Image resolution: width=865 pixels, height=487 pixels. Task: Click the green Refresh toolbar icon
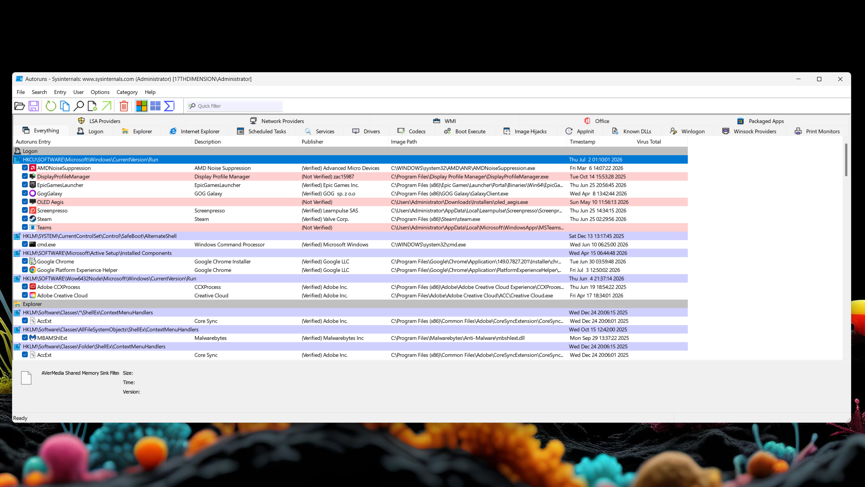51,106
